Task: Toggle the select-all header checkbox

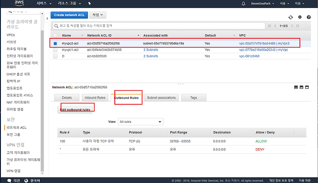Action: pos(55,35)
